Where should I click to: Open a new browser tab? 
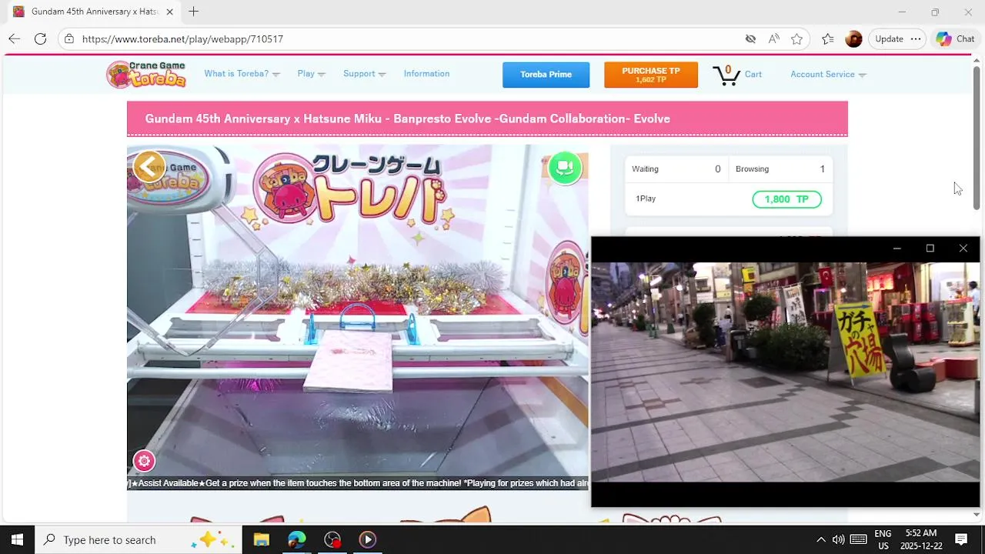point(193,12)
